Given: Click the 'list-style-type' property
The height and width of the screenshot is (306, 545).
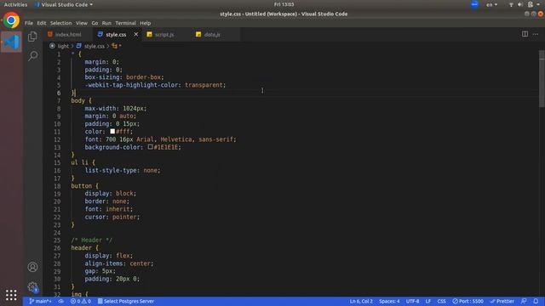Looking at the screenshot, I should pos(111,170).
